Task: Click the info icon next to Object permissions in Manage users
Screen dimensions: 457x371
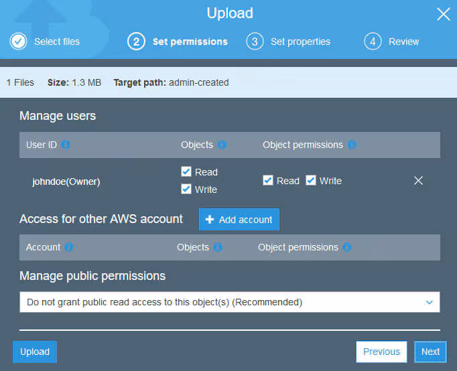Action: point(352,145)
